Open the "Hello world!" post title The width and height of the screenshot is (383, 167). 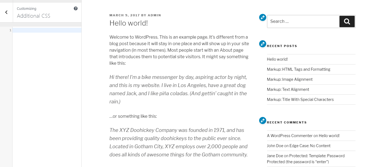coord(128,23)
